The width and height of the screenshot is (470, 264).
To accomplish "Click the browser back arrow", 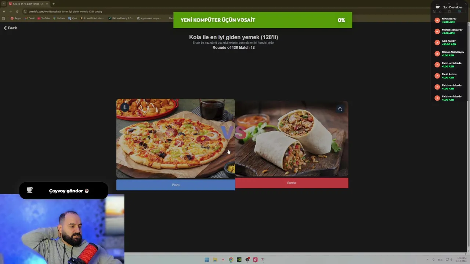I will [4, 11].
